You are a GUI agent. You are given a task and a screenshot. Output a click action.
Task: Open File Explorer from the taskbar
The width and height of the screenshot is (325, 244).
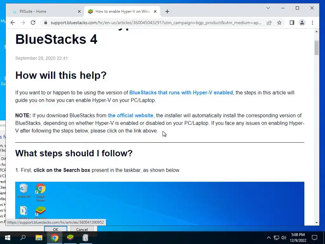pyautogui.click(x=39, y=238)
